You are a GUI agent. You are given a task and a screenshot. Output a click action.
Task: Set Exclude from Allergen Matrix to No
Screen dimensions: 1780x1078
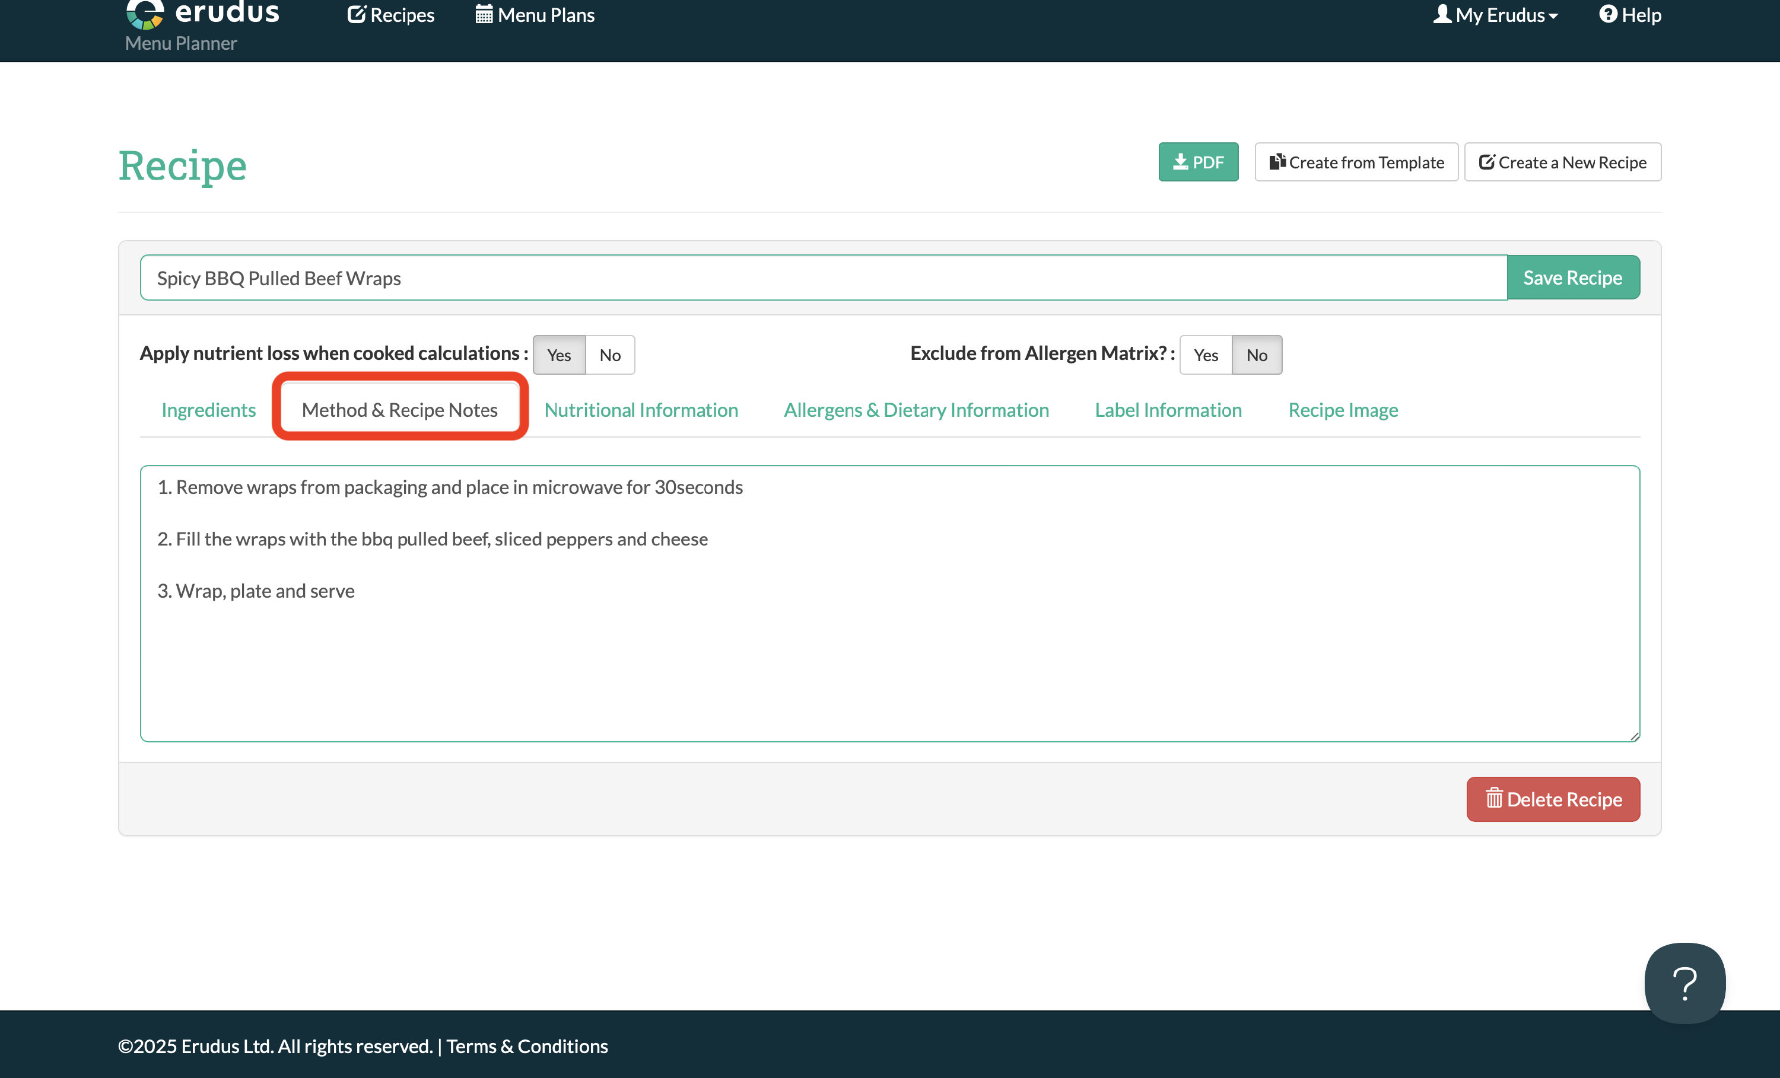(x=1256, y=355)
